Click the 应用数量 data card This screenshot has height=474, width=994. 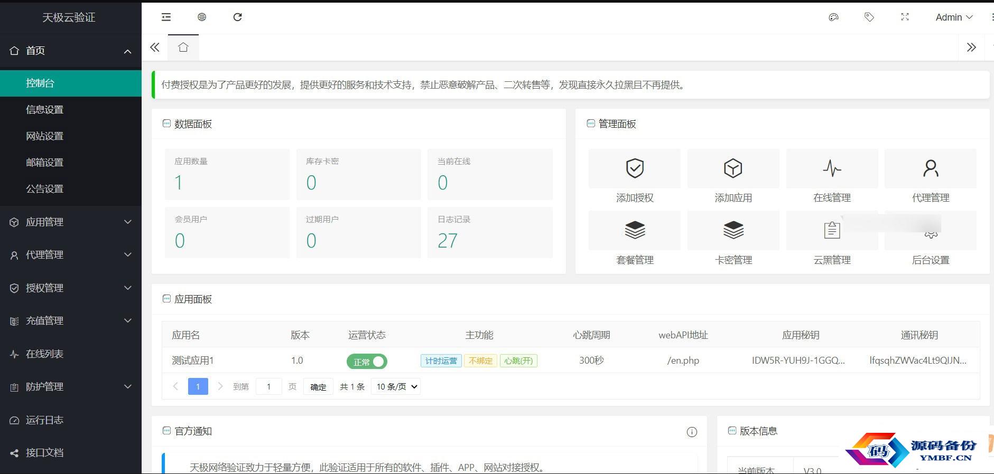(227, 174)
